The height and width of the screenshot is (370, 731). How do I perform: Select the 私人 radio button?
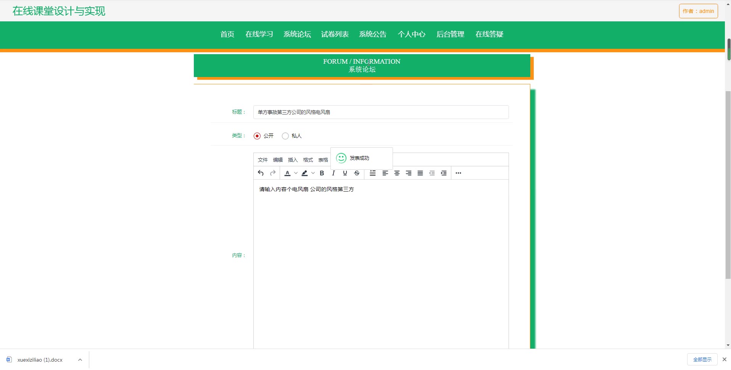point(285,136)
